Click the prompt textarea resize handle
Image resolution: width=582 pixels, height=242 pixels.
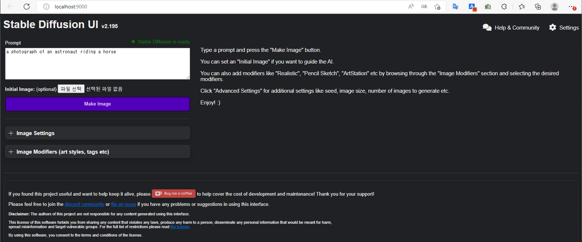pyautogui.click(x=188, y=77)
